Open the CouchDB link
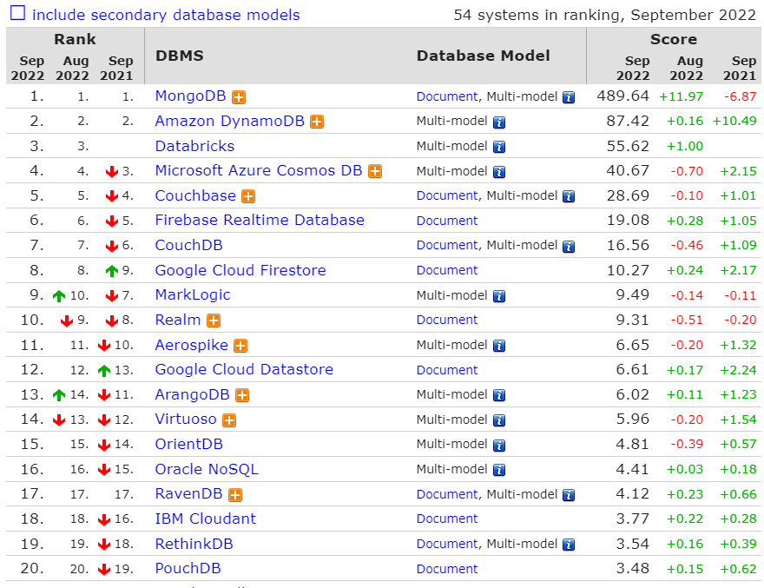This screenshot has height=588, width=764. click(188, 245)
